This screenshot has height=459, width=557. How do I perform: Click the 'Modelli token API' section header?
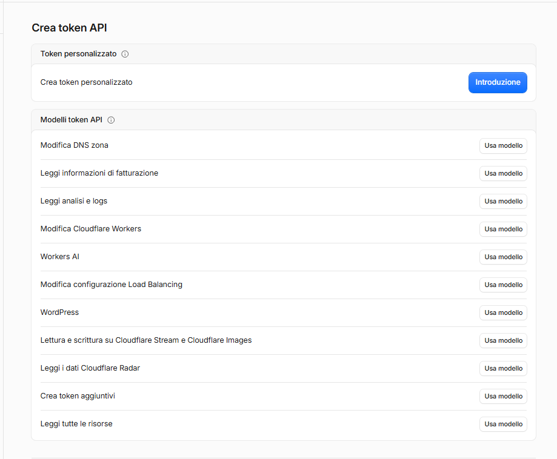(72, 120)
